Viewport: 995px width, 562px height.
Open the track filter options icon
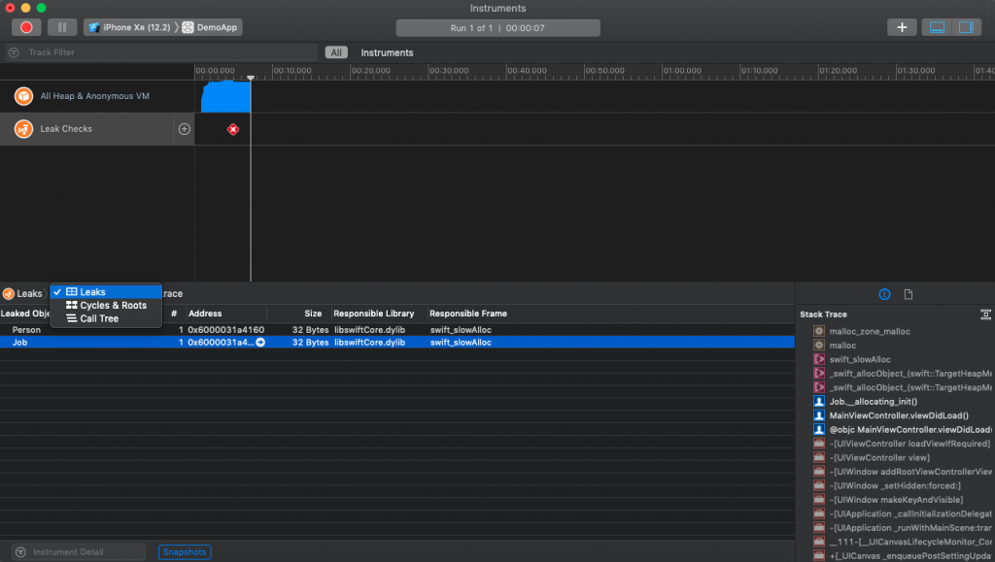[x=14, y=52]
